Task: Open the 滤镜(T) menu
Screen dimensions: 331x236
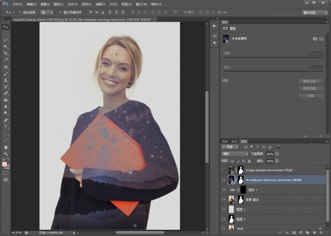Action: (101, 4)
